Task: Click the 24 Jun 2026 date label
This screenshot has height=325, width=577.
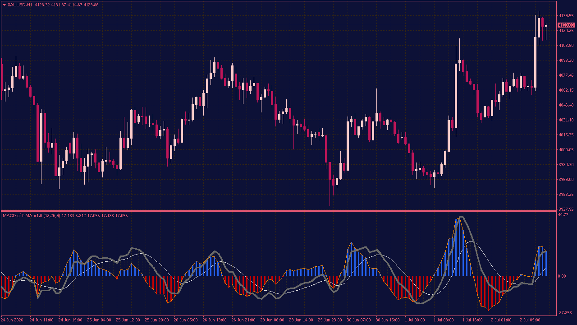Action: (13, 320)
